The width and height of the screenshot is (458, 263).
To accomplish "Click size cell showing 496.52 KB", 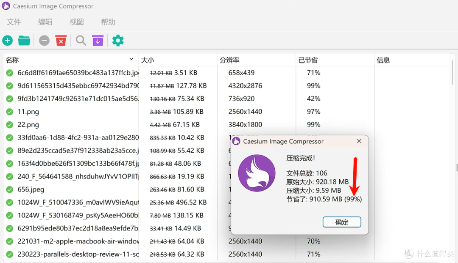I will pos(178,203).
